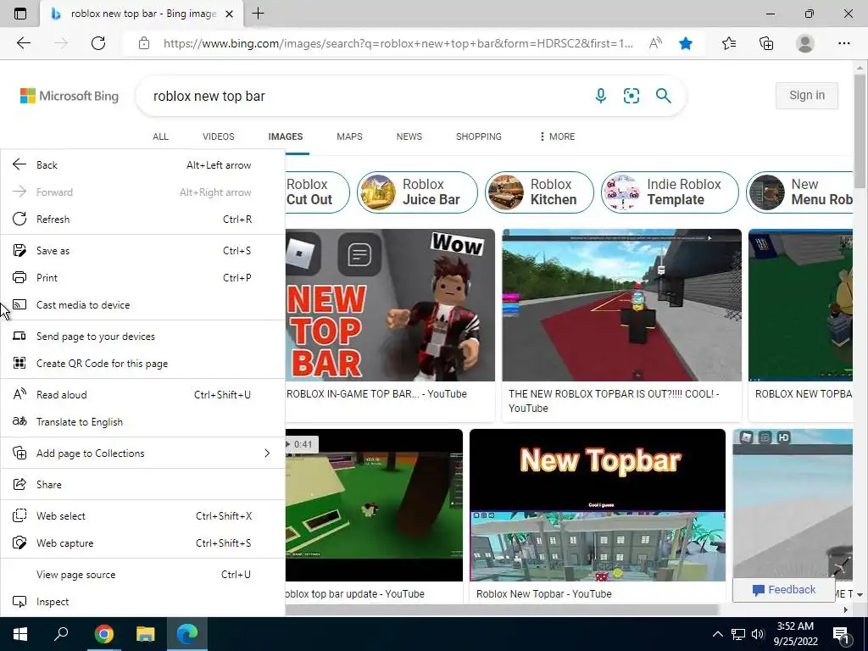Close the Bing images tab
868x651 pixels.
click(x=229, y=14)
